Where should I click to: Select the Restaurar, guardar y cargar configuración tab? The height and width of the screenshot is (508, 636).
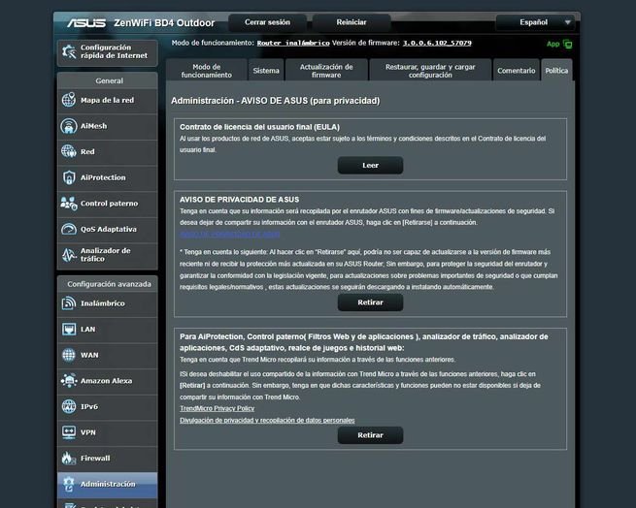pyautogui.click(x=430, y=71)
